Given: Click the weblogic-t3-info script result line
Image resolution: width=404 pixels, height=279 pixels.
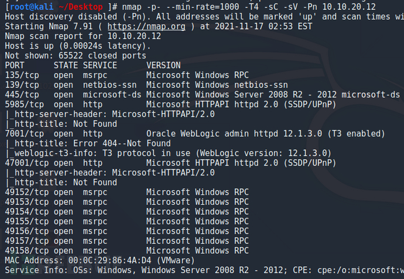Looking at the screenshot, I should 168,153.
